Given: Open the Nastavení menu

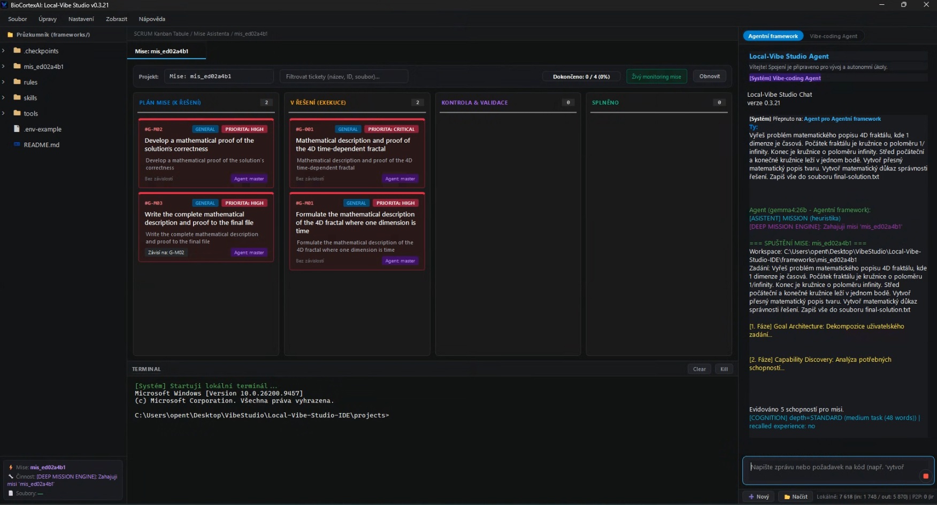Looking at the screenshot, I should (81, 19).
